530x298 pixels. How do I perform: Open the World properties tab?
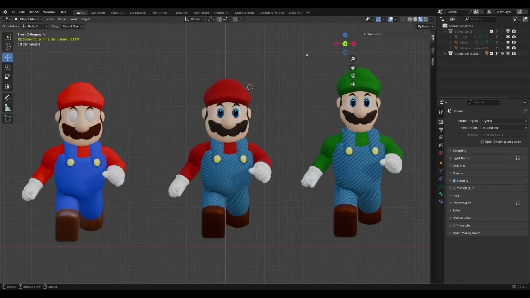point(441,153)
